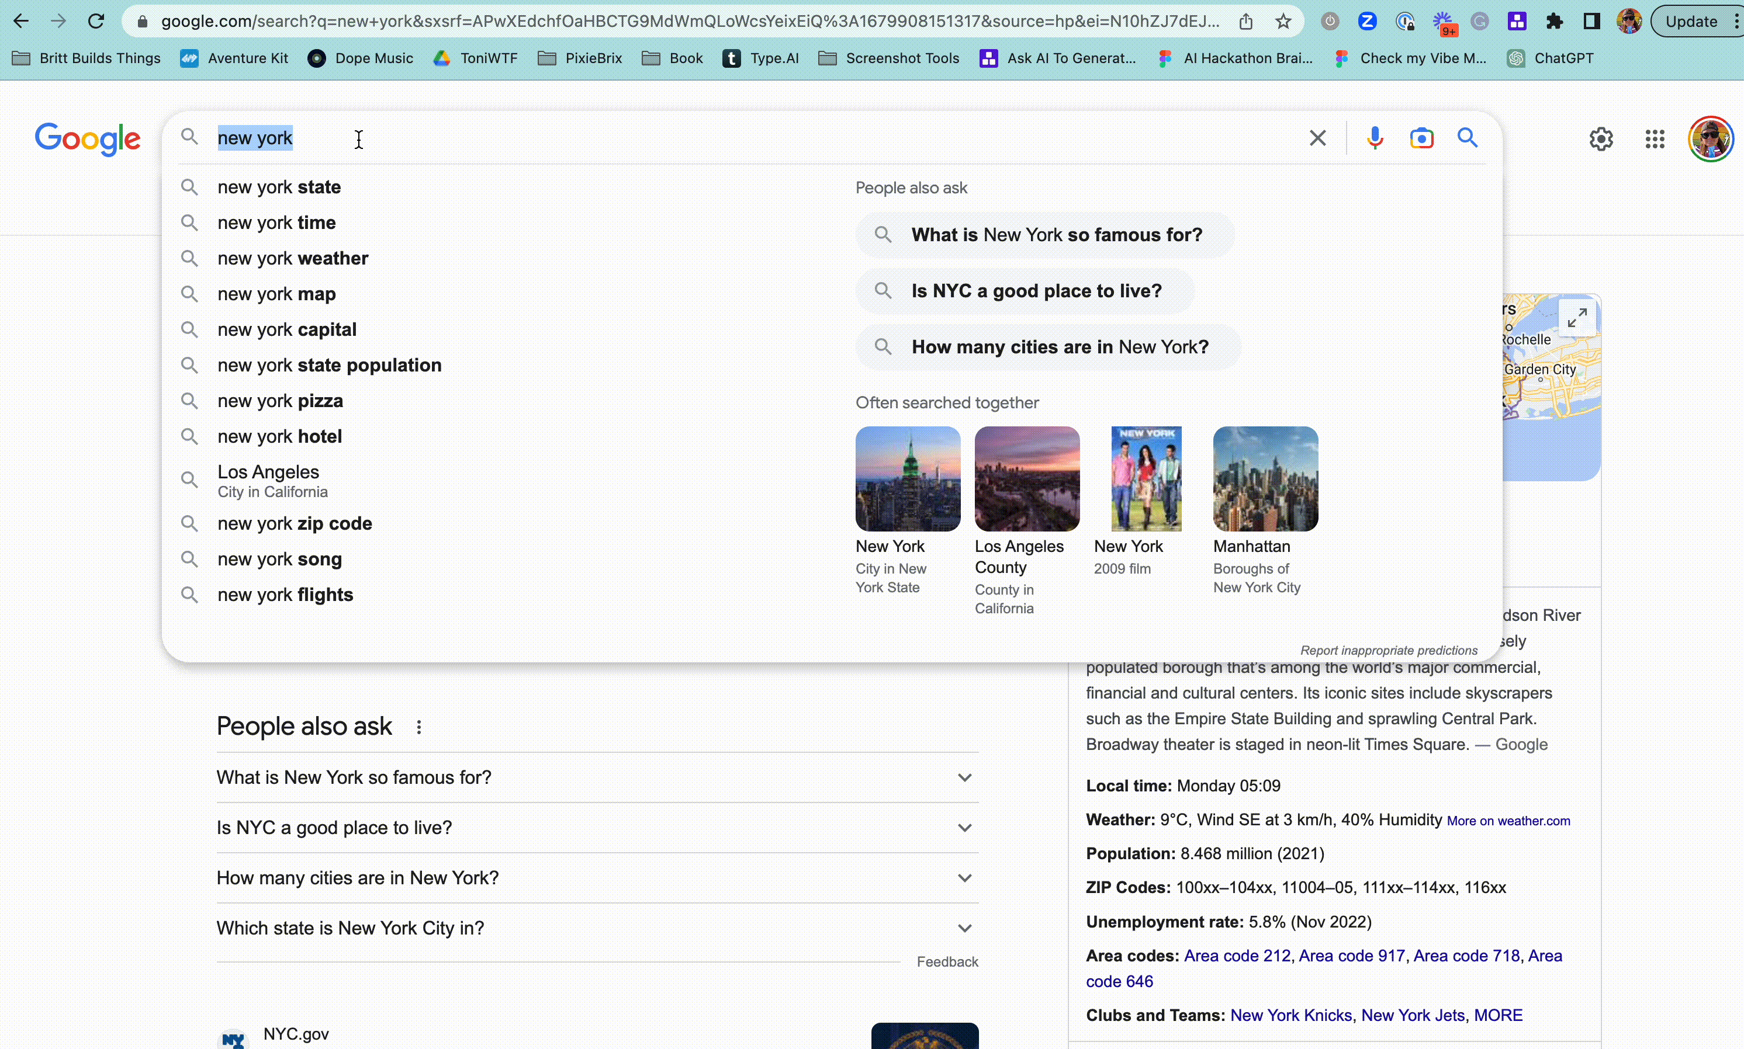
Task: Open the Screenshot Tools bookmark folder
Action: (888, 58)
